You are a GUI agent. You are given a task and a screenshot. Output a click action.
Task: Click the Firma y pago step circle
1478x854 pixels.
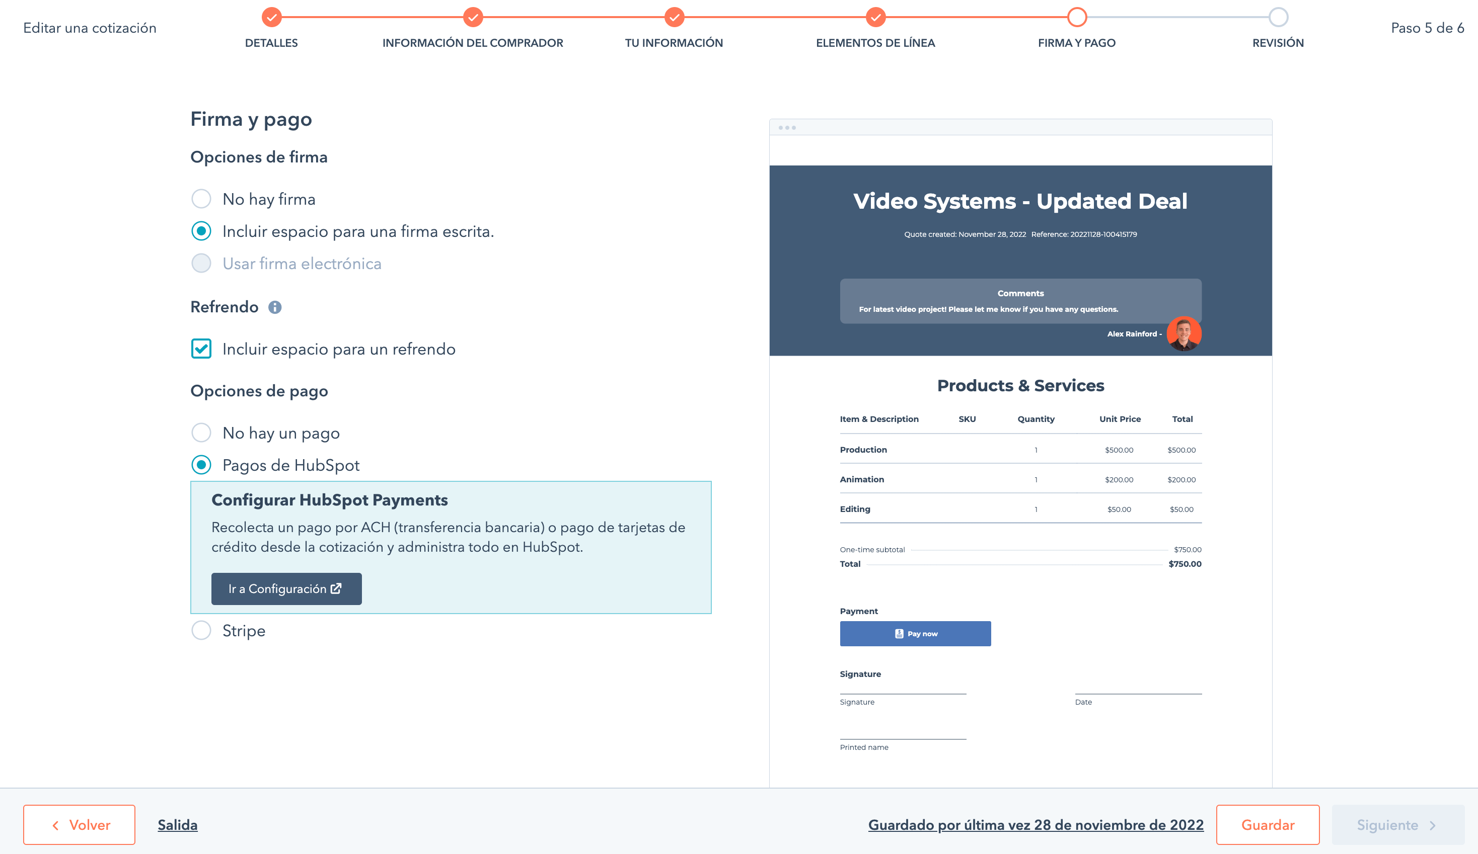1077,17
